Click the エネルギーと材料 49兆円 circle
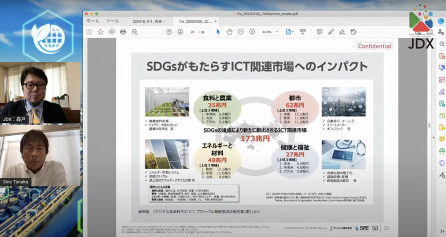Image resolution: width=446 pixels, height=237 pixels. point(217,159)
